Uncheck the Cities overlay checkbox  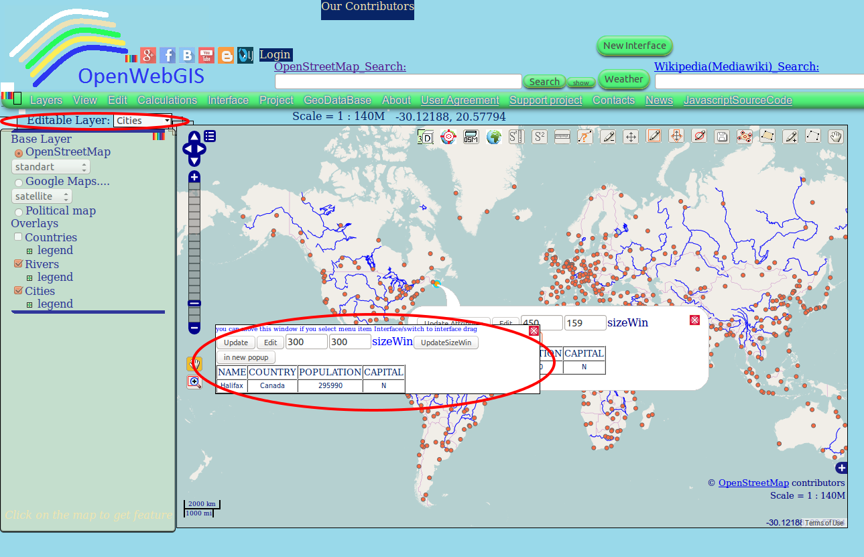pos(18,291)
